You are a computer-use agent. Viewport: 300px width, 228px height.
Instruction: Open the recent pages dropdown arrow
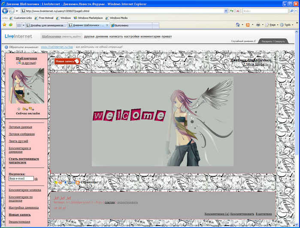click(17, 11)
